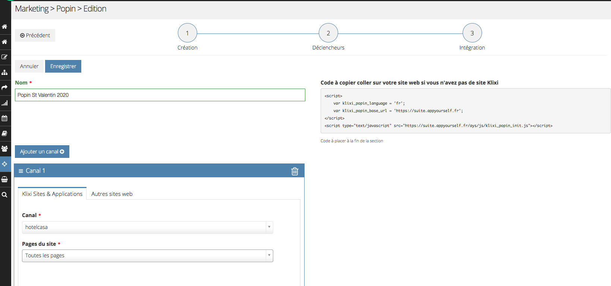This screenshot has height=286, width=611.
Task: Go to step 3 Intégration circle
Action: (x=472, y=33)
